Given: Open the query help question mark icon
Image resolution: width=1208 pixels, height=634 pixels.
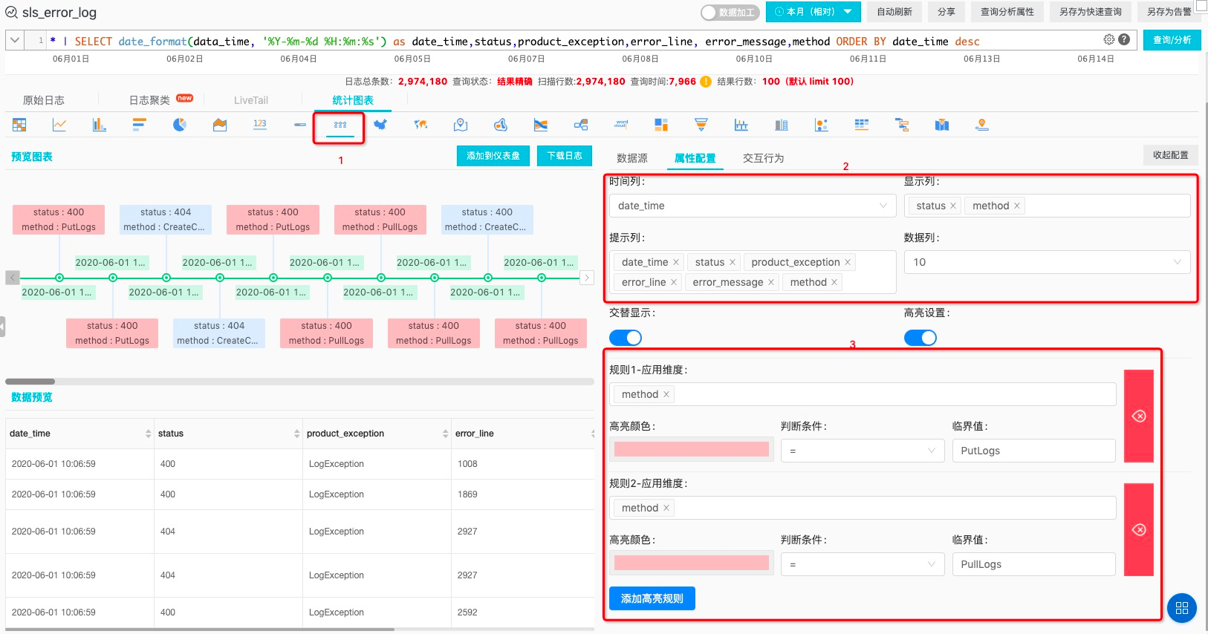Looking at the screenshot, I should pyautogui.click(x=1124, y=39).
